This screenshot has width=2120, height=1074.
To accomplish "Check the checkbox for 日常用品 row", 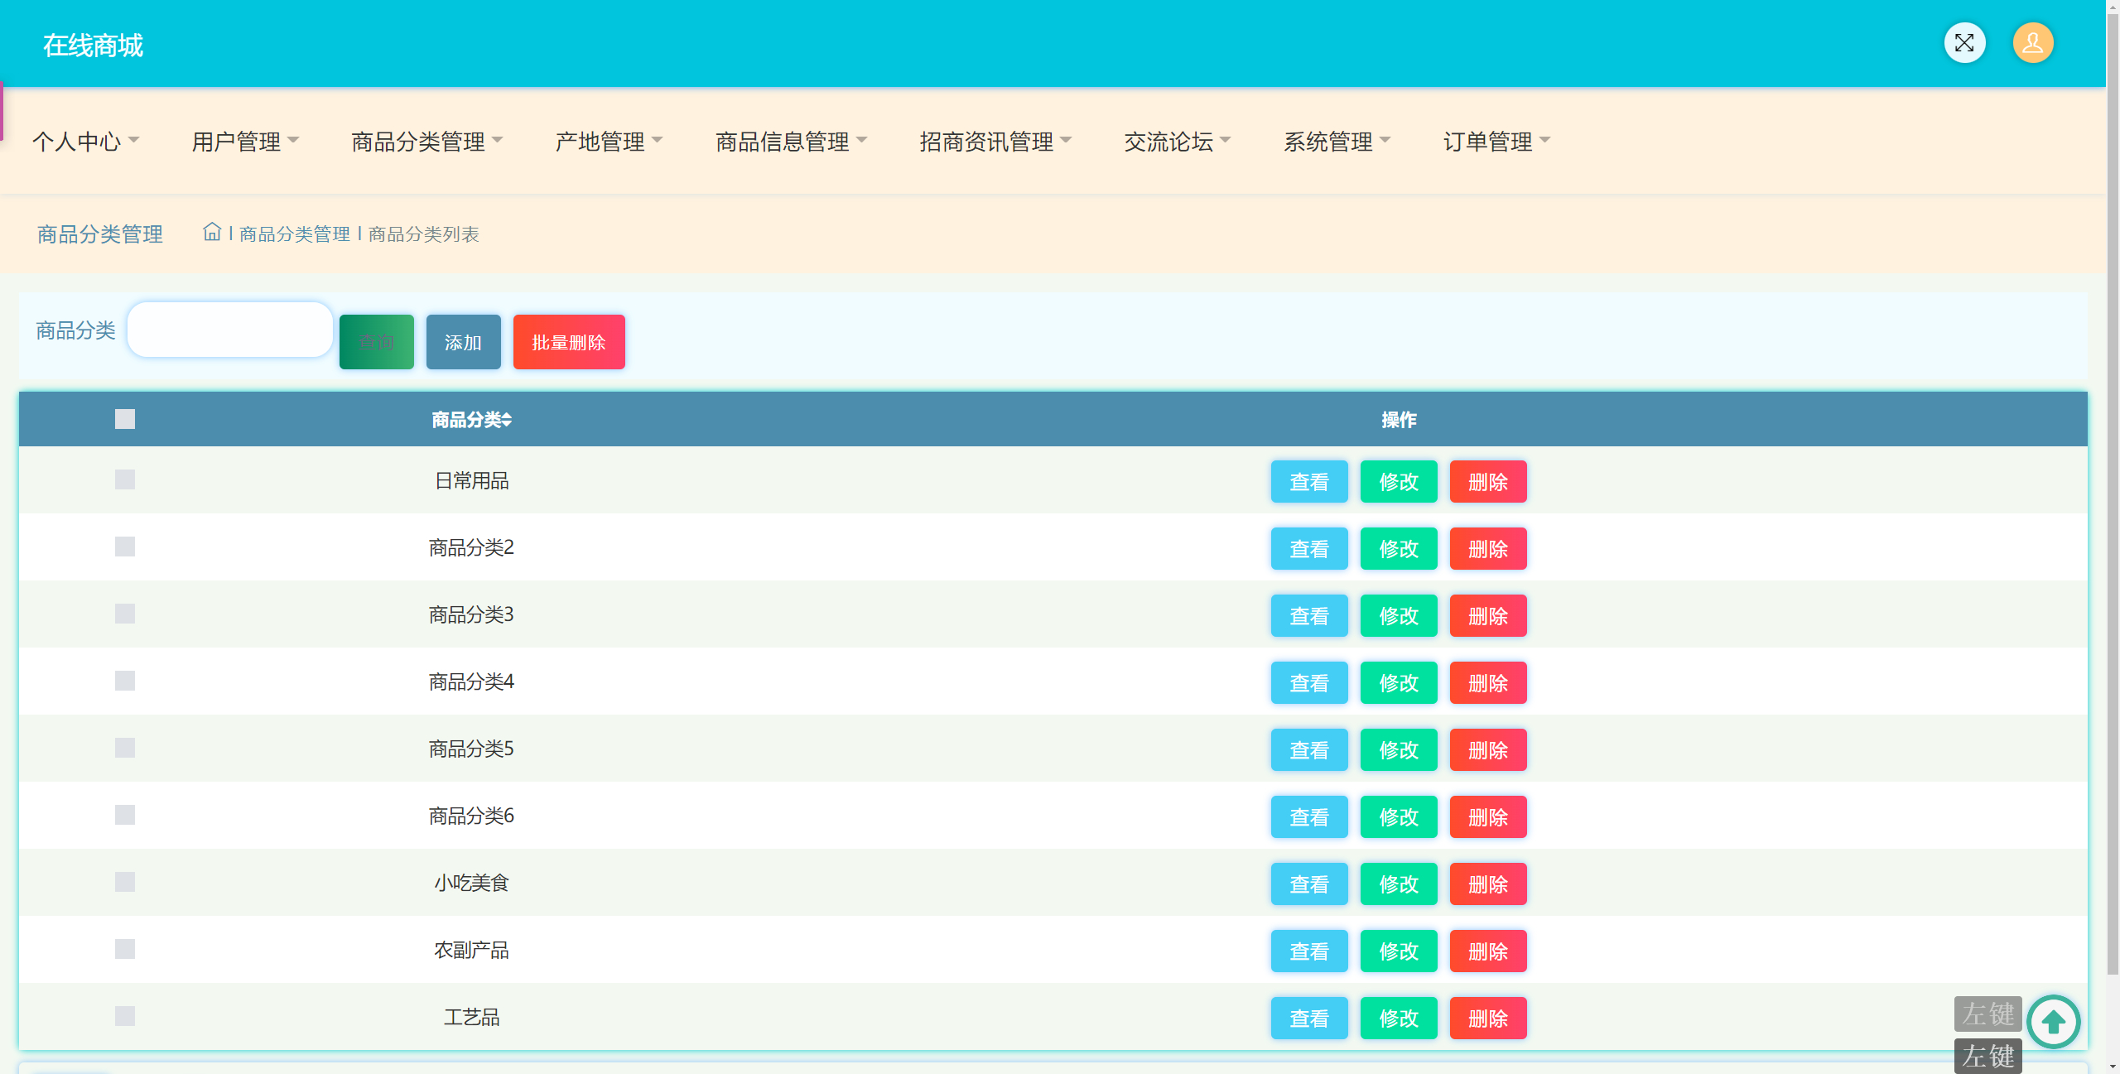I will coord(124,479).
